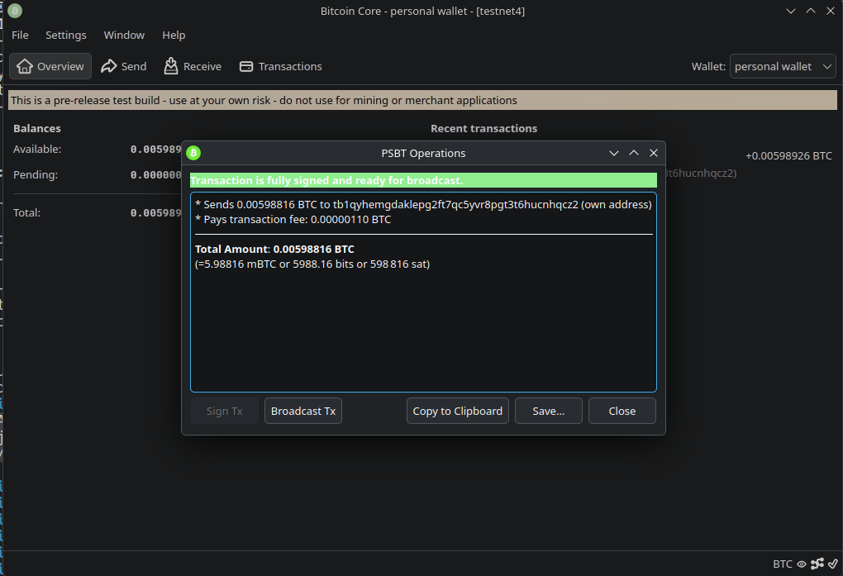Click Broadcast Tx button
Screen dimensions: 843x576
(x=303, y=411)
